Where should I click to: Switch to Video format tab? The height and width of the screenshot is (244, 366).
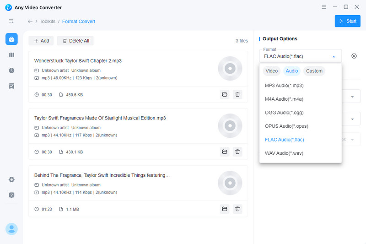coord(271,71)
